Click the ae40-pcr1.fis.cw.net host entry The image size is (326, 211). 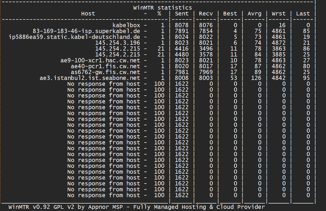[105, 66]
